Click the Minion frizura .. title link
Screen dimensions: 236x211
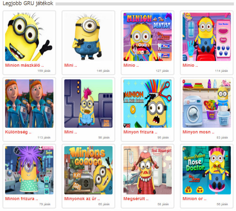[x=21, y=199]
